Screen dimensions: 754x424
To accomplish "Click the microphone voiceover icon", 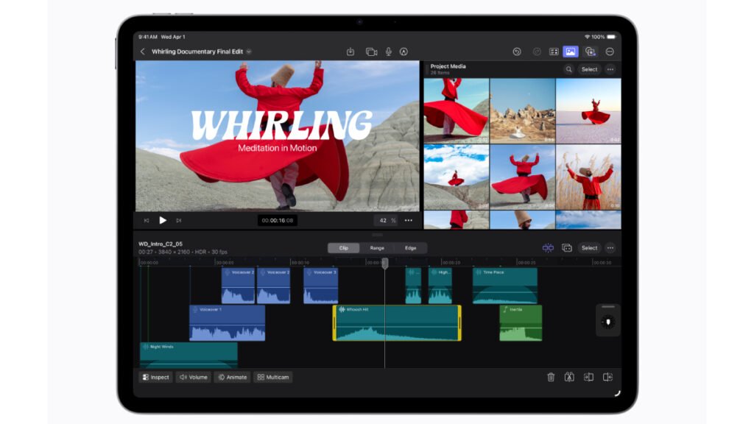I will tap(388, 52).
